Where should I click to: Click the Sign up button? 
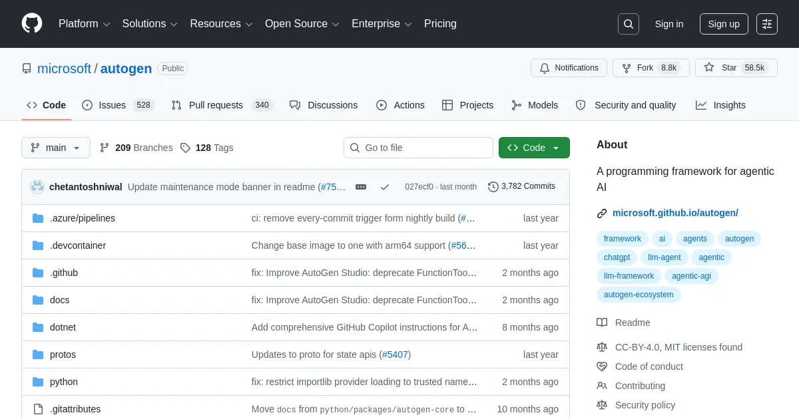pyautogui.click(x=724, y=24)
